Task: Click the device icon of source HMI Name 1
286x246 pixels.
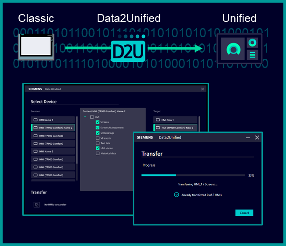Action: coord(35,120)
